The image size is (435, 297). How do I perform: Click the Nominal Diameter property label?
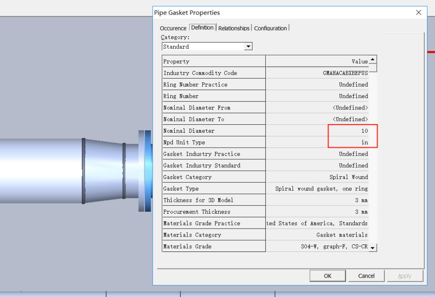point(189,131)
